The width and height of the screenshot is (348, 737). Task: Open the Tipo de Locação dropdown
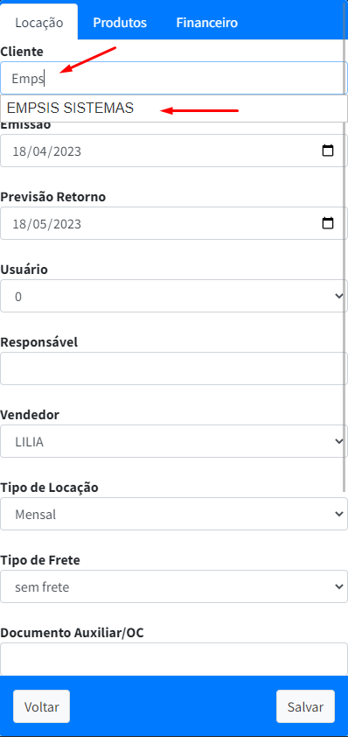[174, 514]
